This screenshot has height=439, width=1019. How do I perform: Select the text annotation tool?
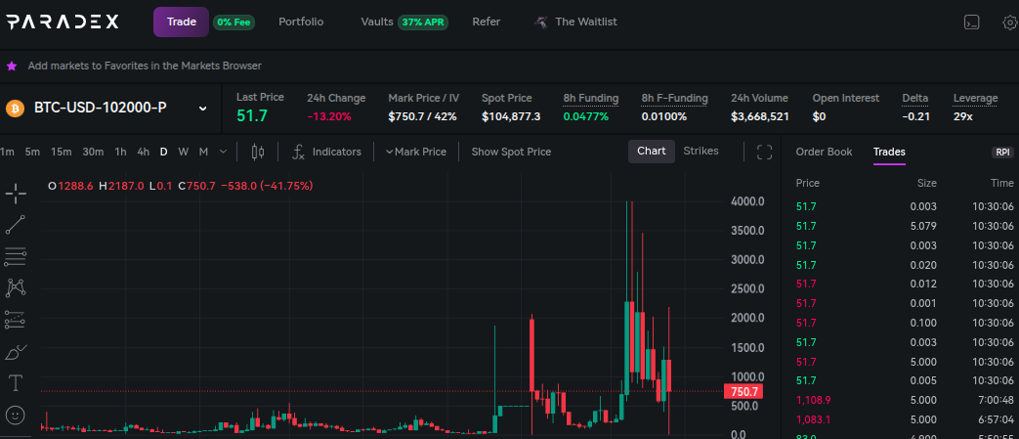[x=16, y=382]
